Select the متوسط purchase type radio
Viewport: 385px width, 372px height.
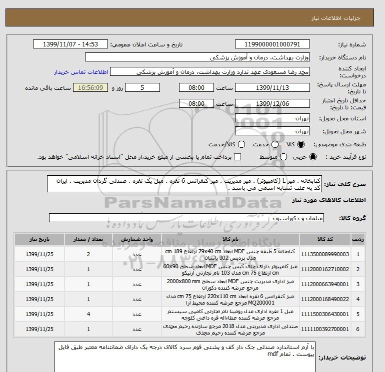[283, 157]
